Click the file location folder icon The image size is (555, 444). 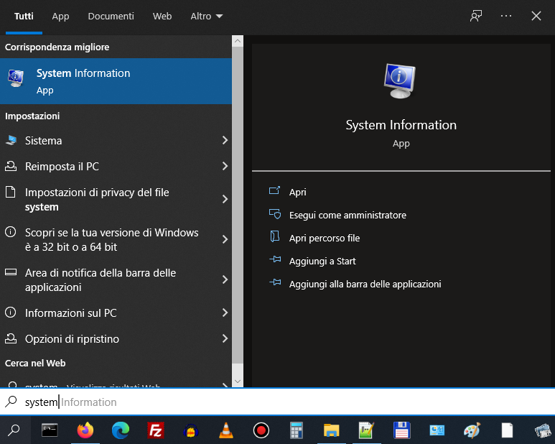coord(275,236)
